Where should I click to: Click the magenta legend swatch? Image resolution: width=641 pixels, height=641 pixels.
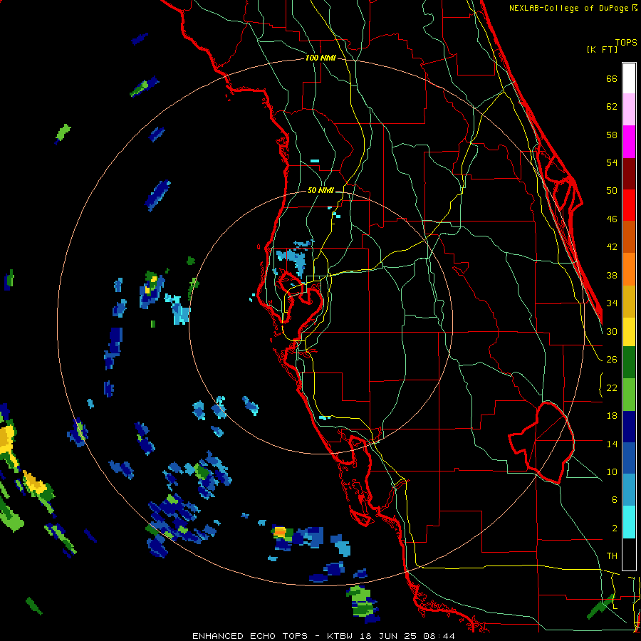tap(629, 142)
